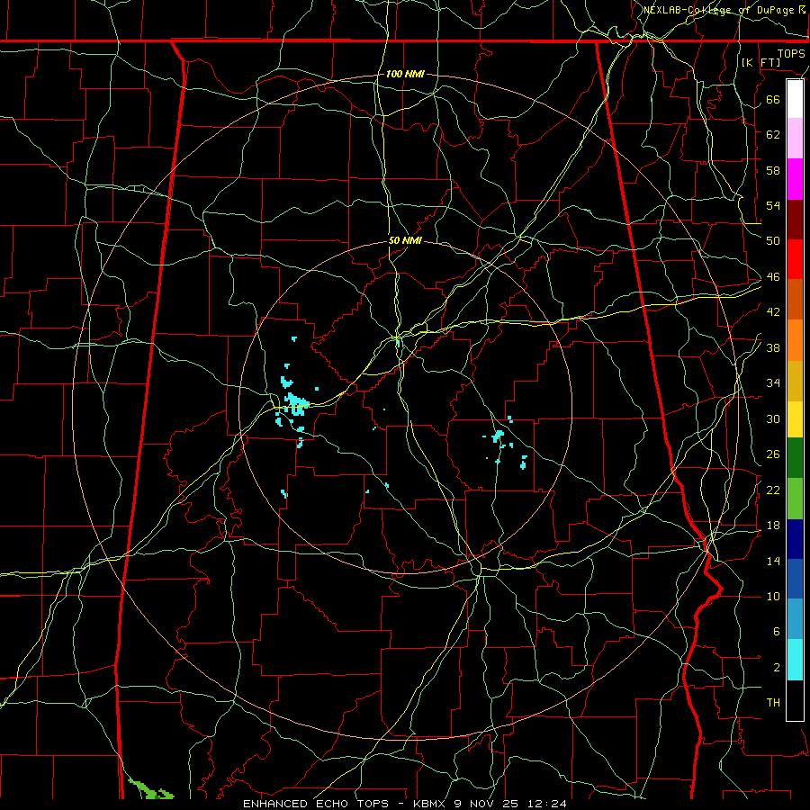Click the "14" legend value
This screenshot has width=810, height=810.
[x=773, y=561]
